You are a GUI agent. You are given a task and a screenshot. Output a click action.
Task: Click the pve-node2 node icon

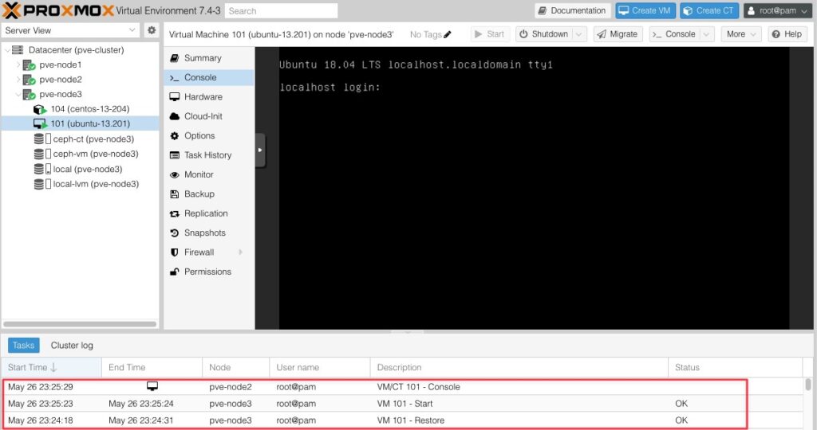tap(30, 80)
